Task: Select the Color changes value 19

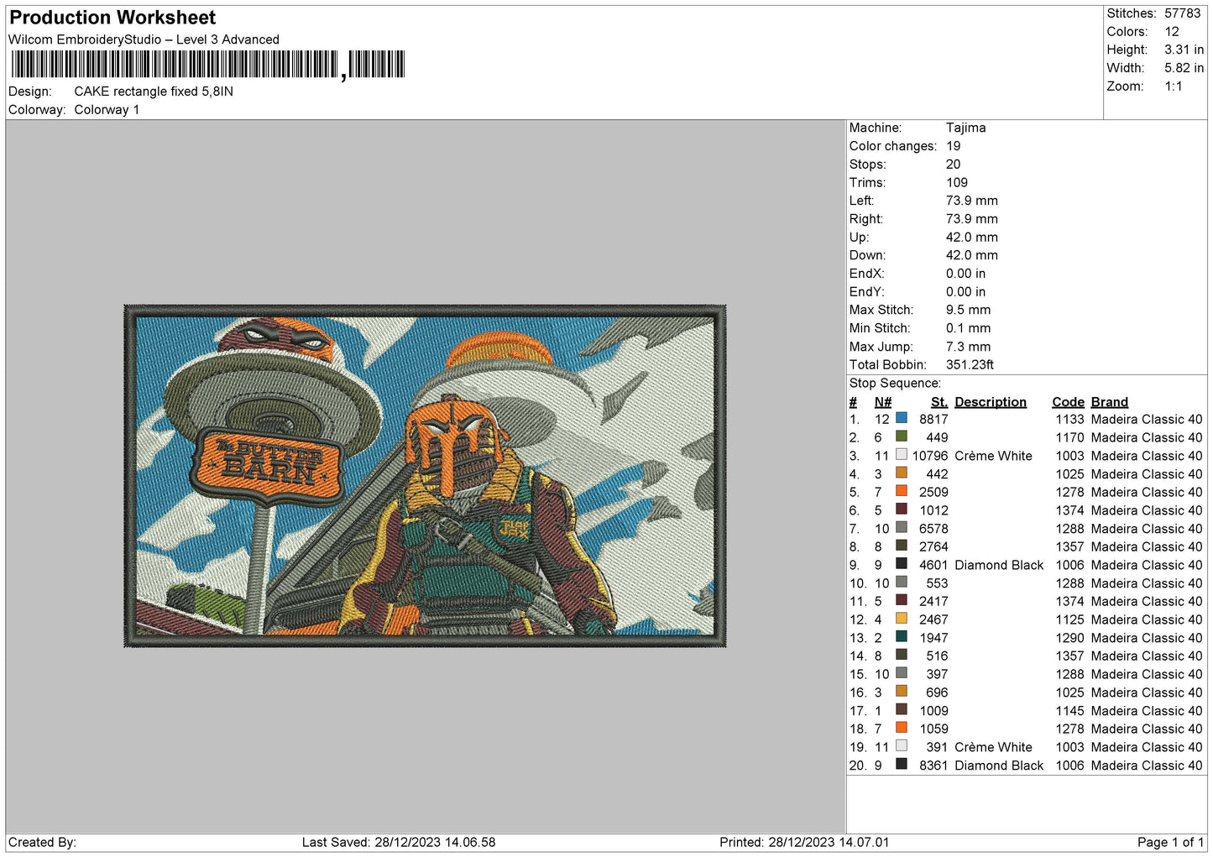Action: [954, 146]
